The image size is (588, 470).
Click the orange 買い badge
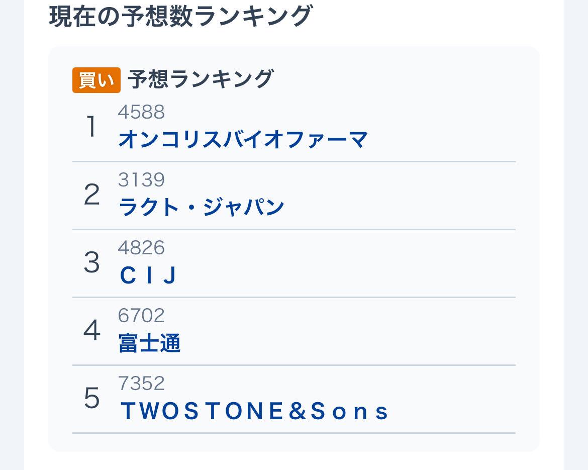96,80
